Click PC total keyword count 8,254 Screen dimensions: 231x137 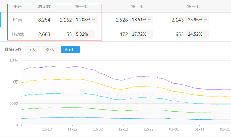[44, 20]
